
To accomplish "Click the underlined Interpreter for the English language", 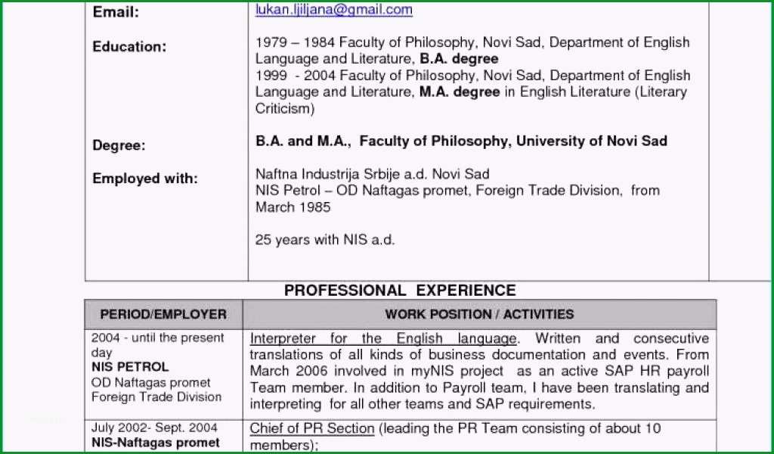I will click(x=383, y=339).
